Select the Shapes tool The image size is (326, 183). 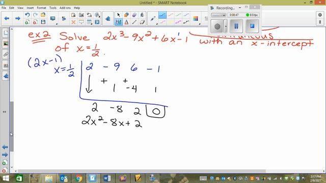(x=126, y=15)
